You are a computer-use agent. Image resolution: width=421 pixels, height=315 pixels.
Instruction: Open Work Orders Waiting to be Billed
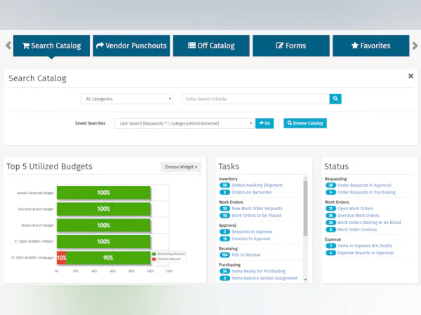(369, 223)
